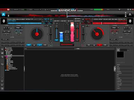The height and width of the screenshot is (100, 134).
Task: Click the left deck album art
Action: point(4,21)
